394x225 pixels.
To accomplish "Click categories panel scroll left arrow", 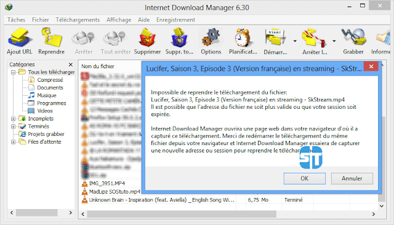I will coord(12,213).
